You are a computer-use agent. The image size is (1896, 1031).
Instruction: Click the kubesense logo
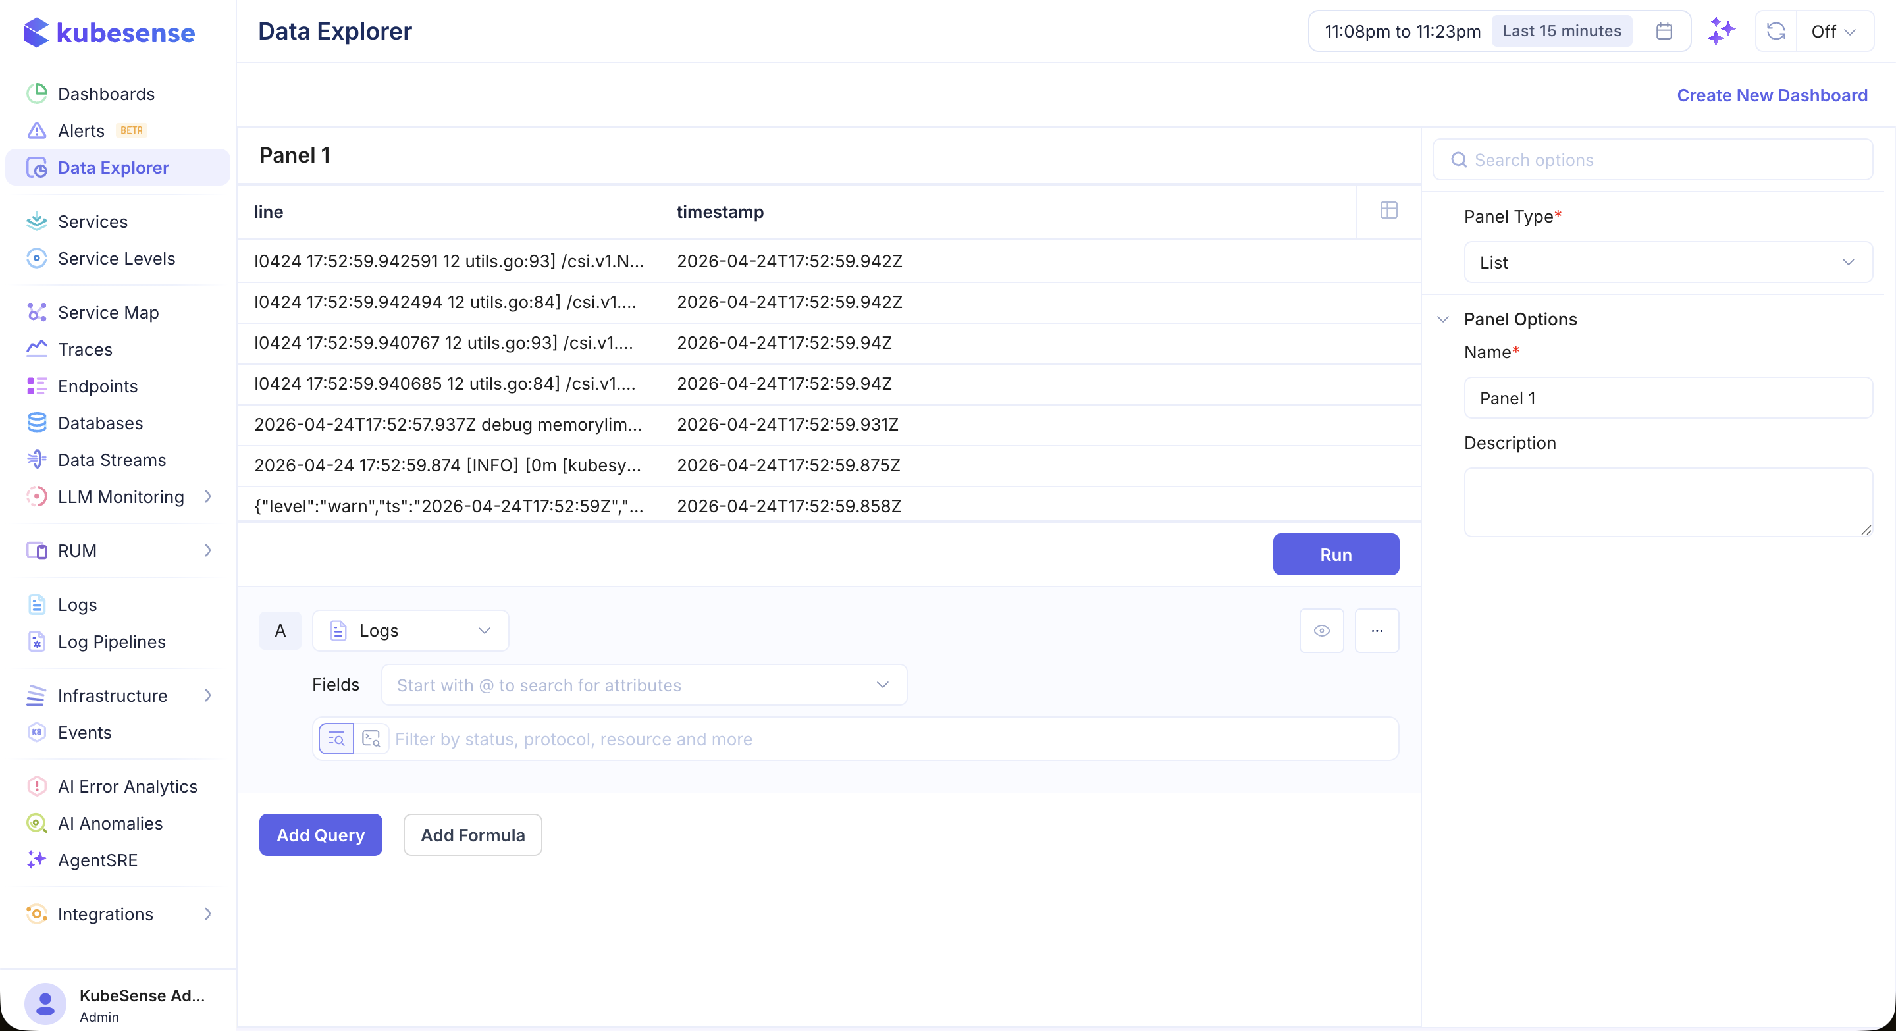pos(109,32)
